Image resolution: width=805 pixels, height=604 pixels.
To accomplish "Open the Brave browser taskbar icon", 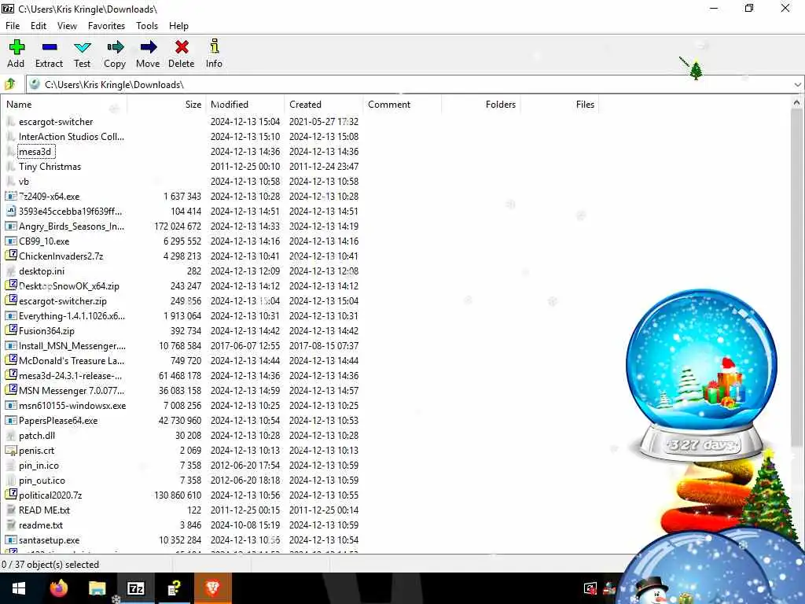I will point(212,588).
